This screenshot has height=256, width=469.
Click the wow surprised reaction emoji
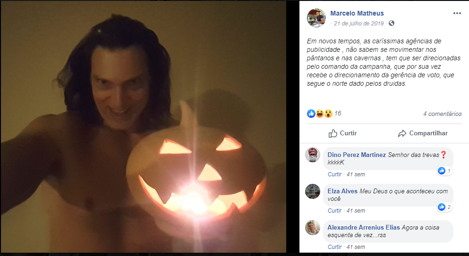[x=328, y=114]
